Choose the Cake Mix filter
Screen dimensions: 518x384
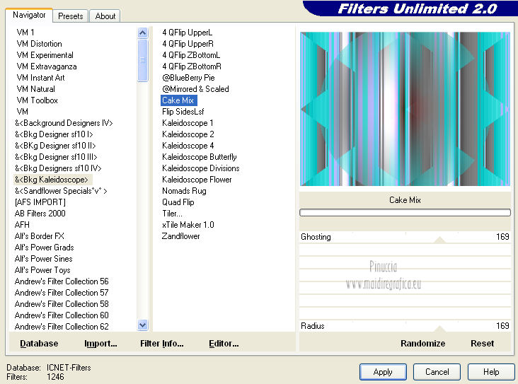[179, 100]
